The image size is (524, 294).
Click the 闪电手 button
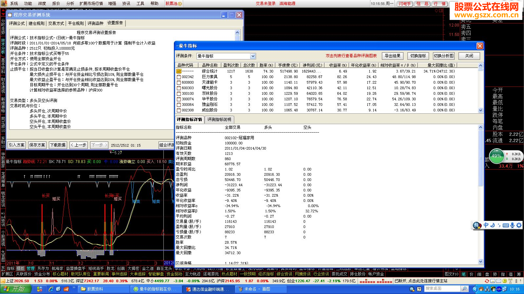click(404, 4)
